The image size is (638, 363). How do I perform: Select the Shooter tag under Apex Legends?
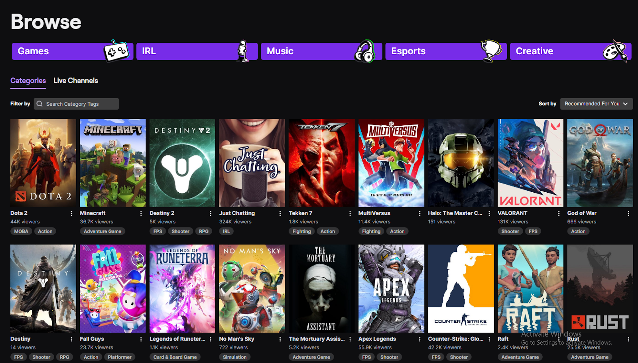pos(389,357)
